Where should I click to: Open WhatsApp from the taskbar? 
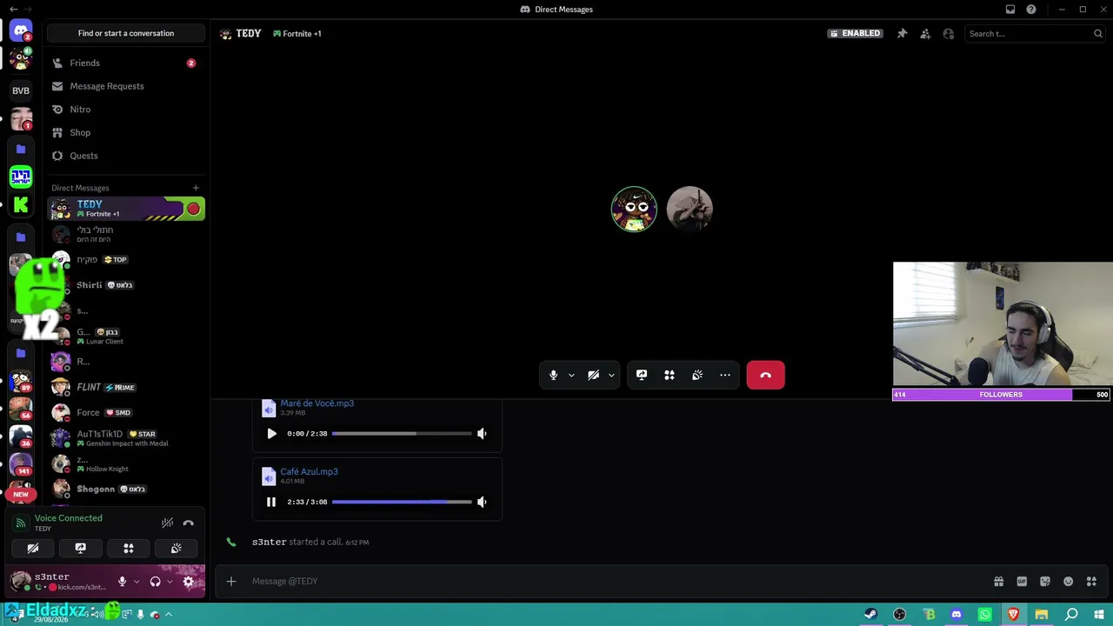click(984, 615)
